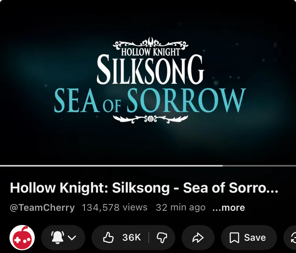Viewport: 296px width, 253px height.
Task: Share the video using arrow icon
Action: [198, 238]
